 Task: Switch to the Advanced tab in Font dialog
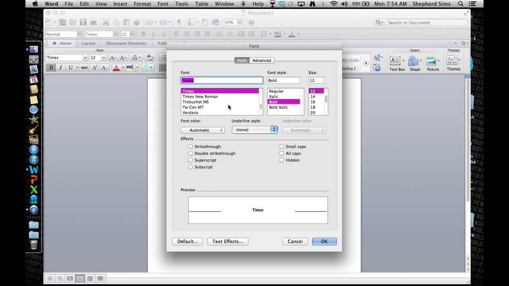(x=262, y=60)
